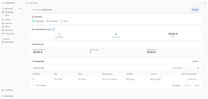Open the Medusa Store options menu

point(21,3)
